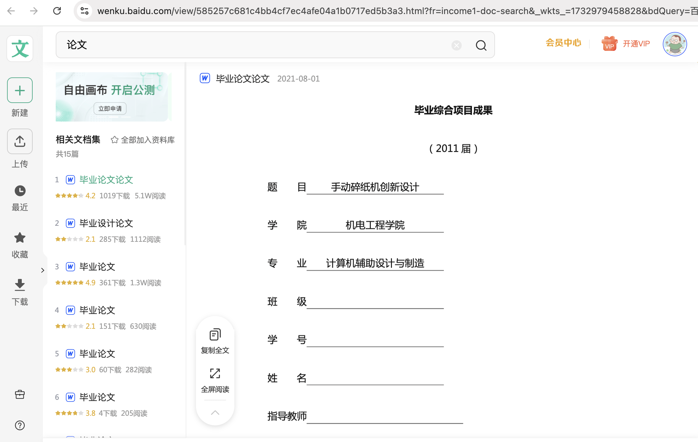Screen dimensions: 698x442
Task: Expand the site permissions icon in address bar
Action: 84,11
